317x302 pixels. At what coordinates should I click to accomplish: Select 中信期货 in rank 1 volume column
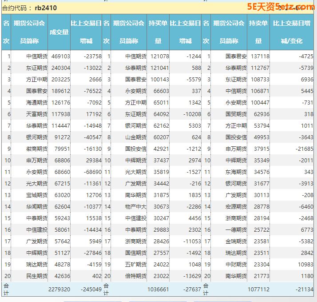tap(36, 56)
